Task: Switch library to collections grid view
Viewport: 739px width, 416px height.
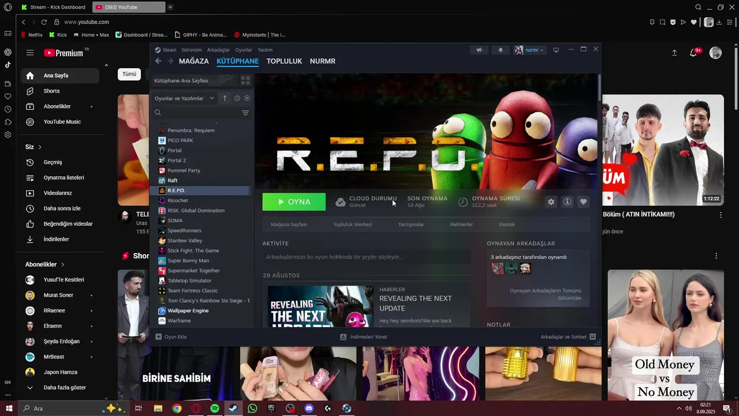Action: pyautogui.click(x=245, y=80)
